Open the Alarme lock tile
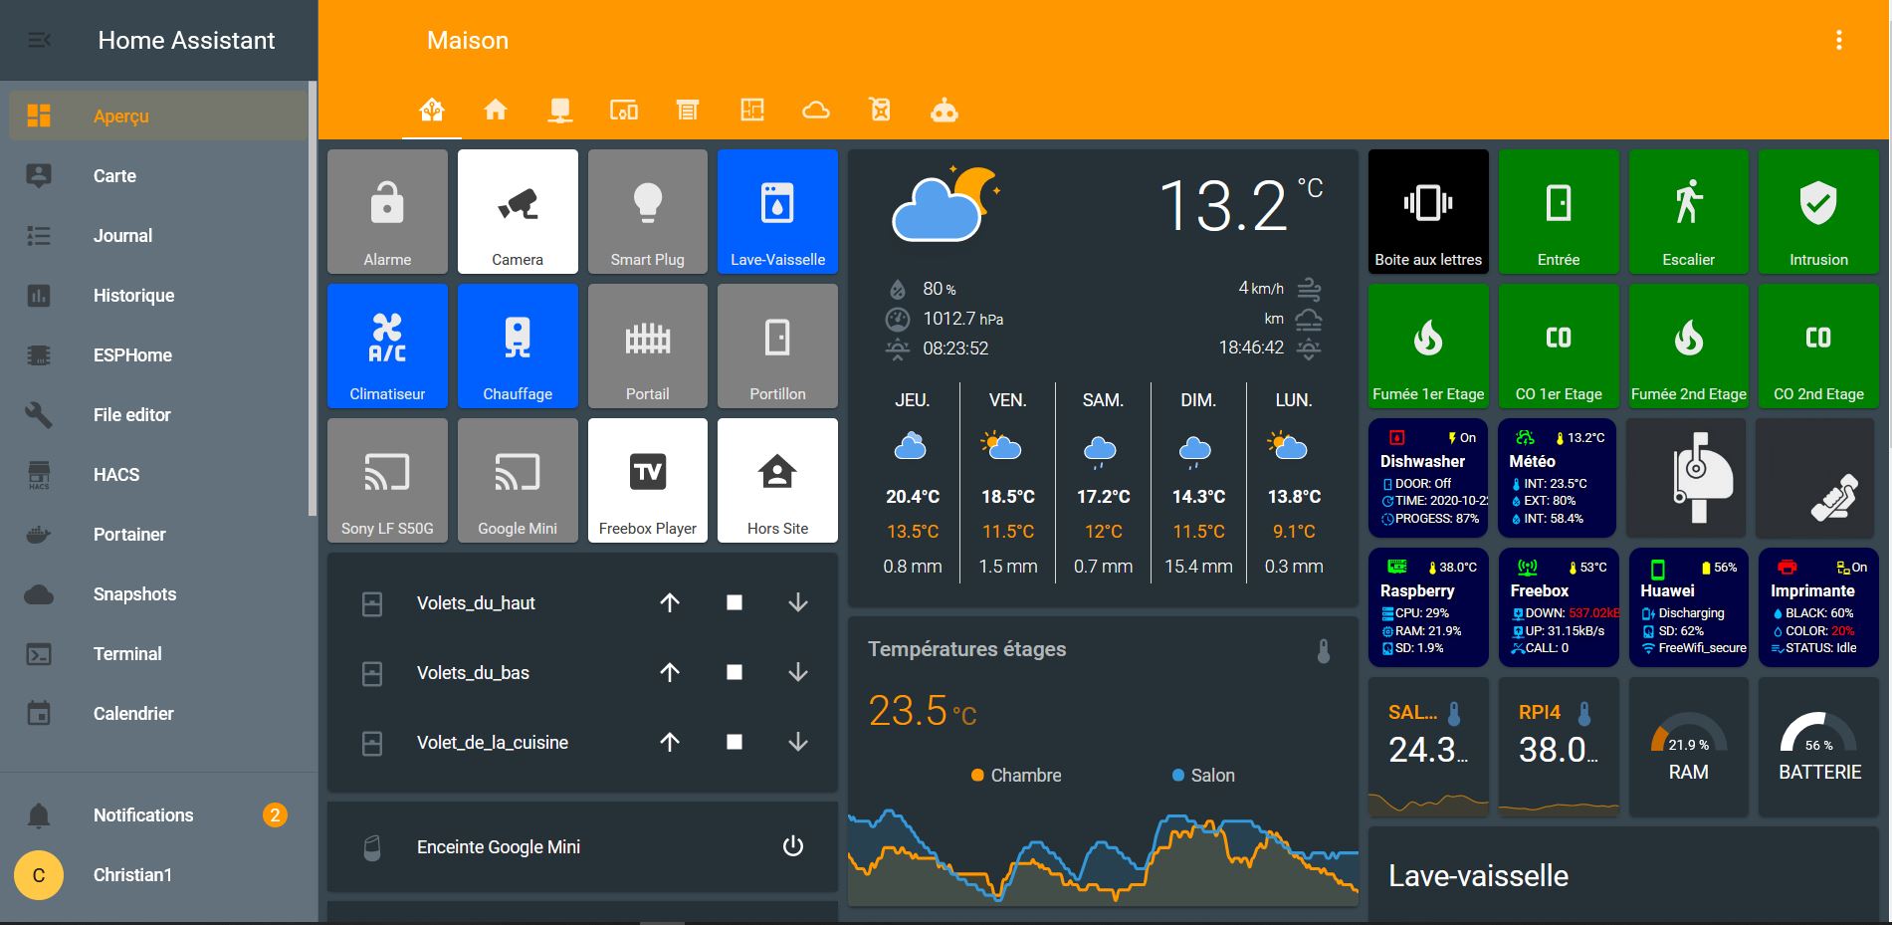This screenshot has height=925, width=1892. pos(387,211)
